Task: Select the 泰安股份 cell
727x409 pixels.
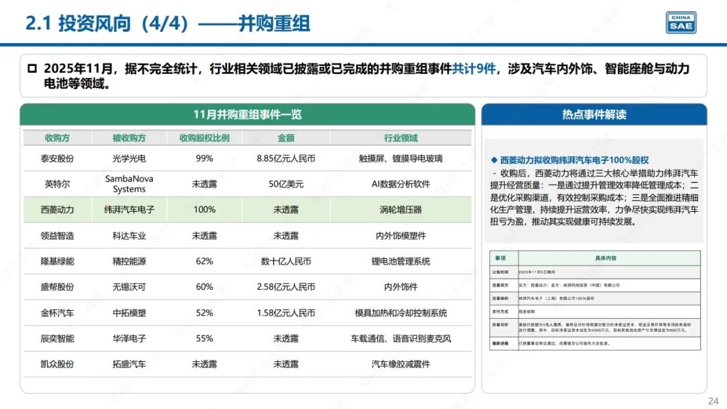Action: point(57,158)
